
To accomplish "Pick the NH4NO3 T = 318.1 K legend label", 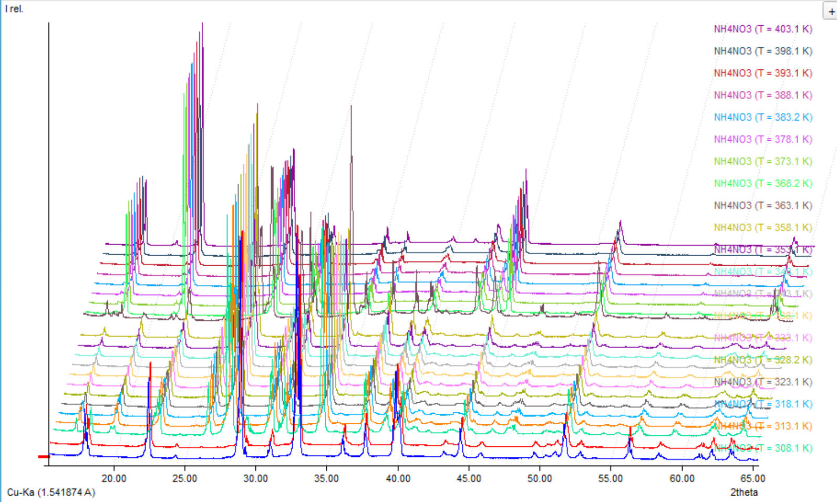I will tap(762, 404).
